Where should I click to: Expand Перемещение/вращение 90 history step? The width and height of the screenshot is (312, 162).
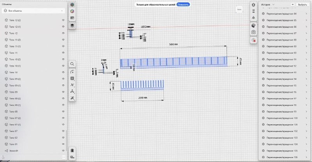(285, 53)
